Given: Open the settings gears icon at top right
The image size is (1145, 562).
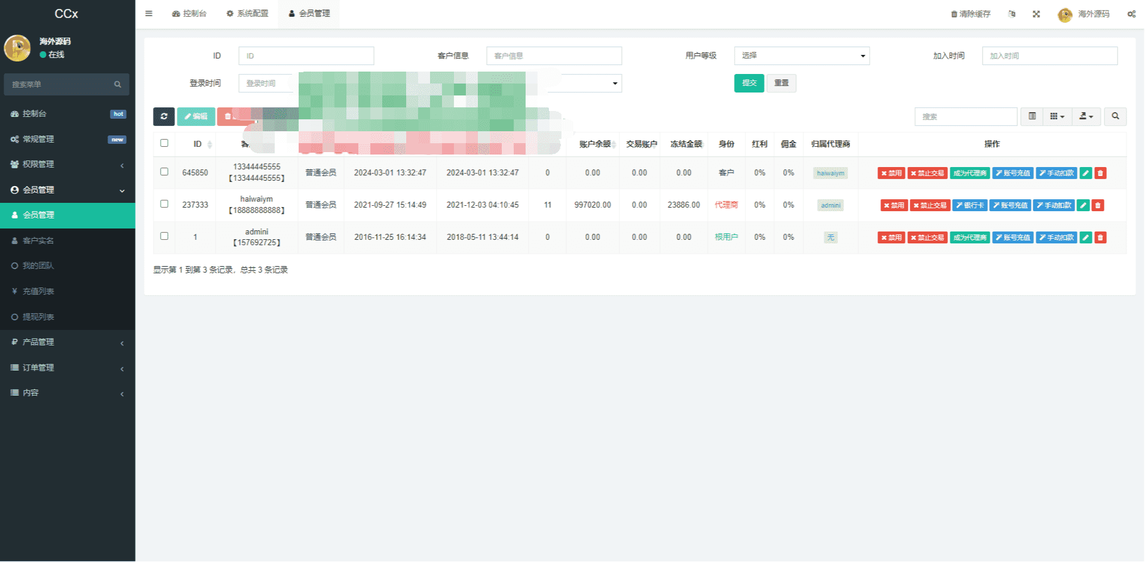Looking at the screenshot, I should [1131, 14].
